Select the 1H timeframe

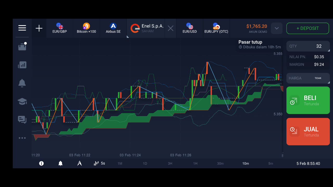[x=195, y=163]
